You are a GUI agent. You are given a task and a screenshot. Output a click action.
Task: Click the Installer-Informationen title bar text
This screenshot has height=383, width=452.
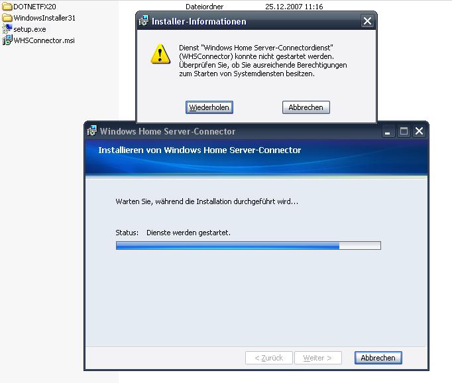[199, 21]
